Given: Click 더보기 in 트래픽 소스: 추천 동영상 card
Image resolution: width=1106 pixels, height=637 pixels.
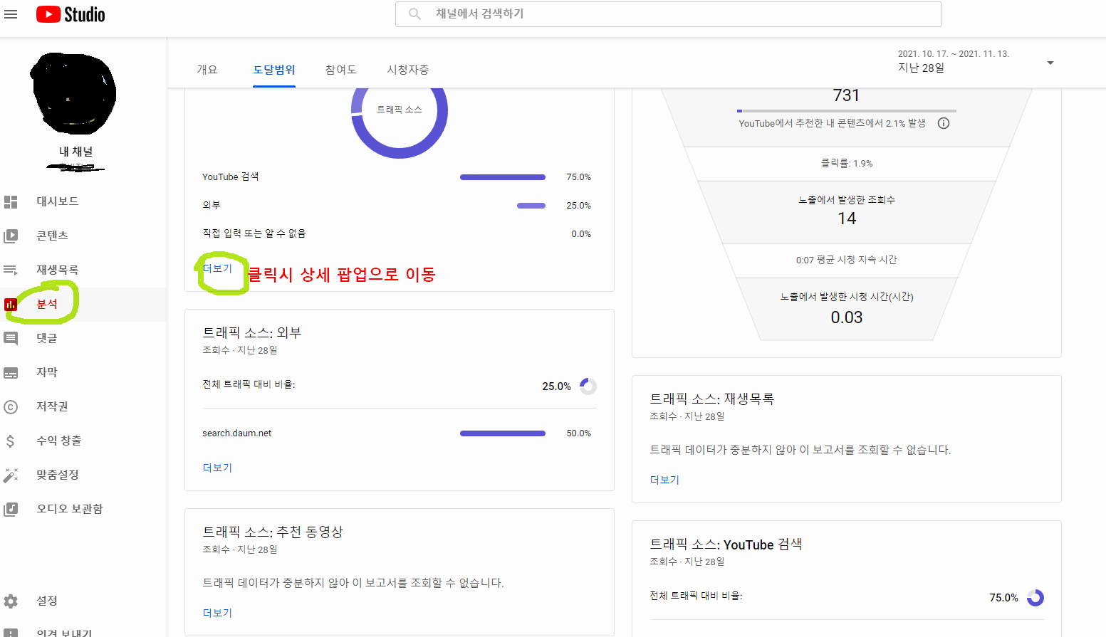Looking at the screenshot, I should [x=217, y=613].
